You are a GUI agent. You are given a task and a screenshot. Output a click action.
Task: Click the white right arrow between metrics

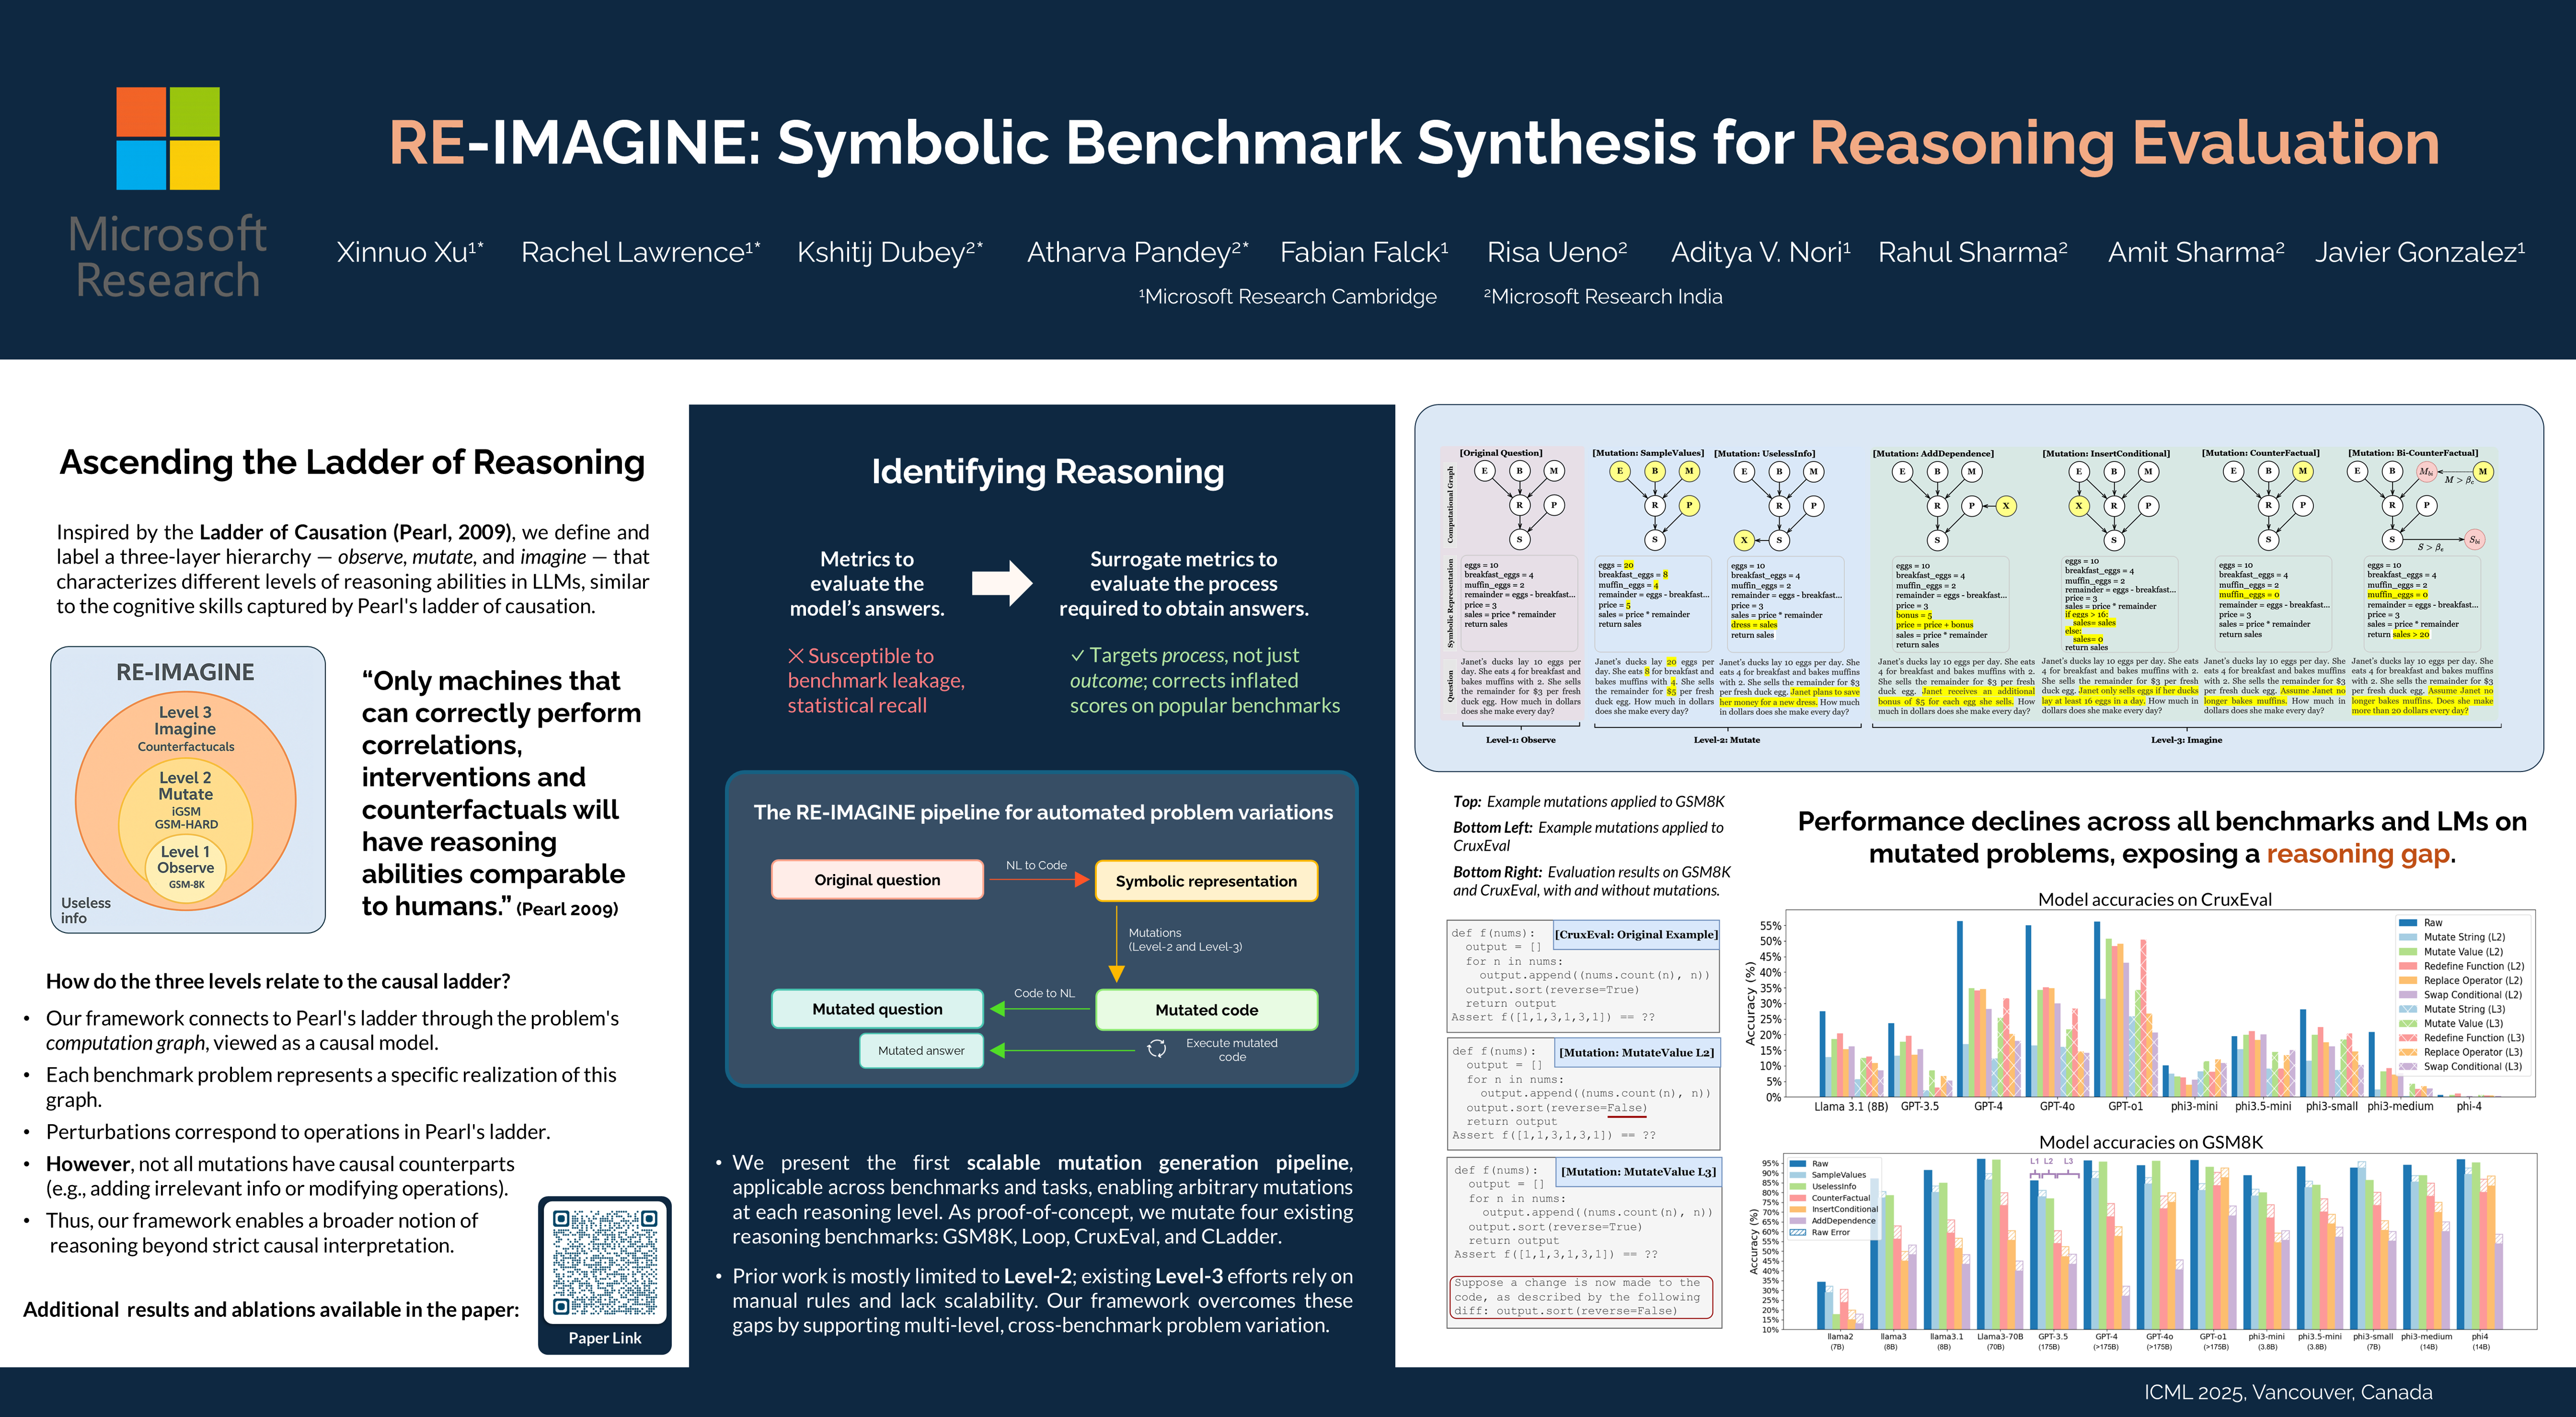tap(1002, 583)
